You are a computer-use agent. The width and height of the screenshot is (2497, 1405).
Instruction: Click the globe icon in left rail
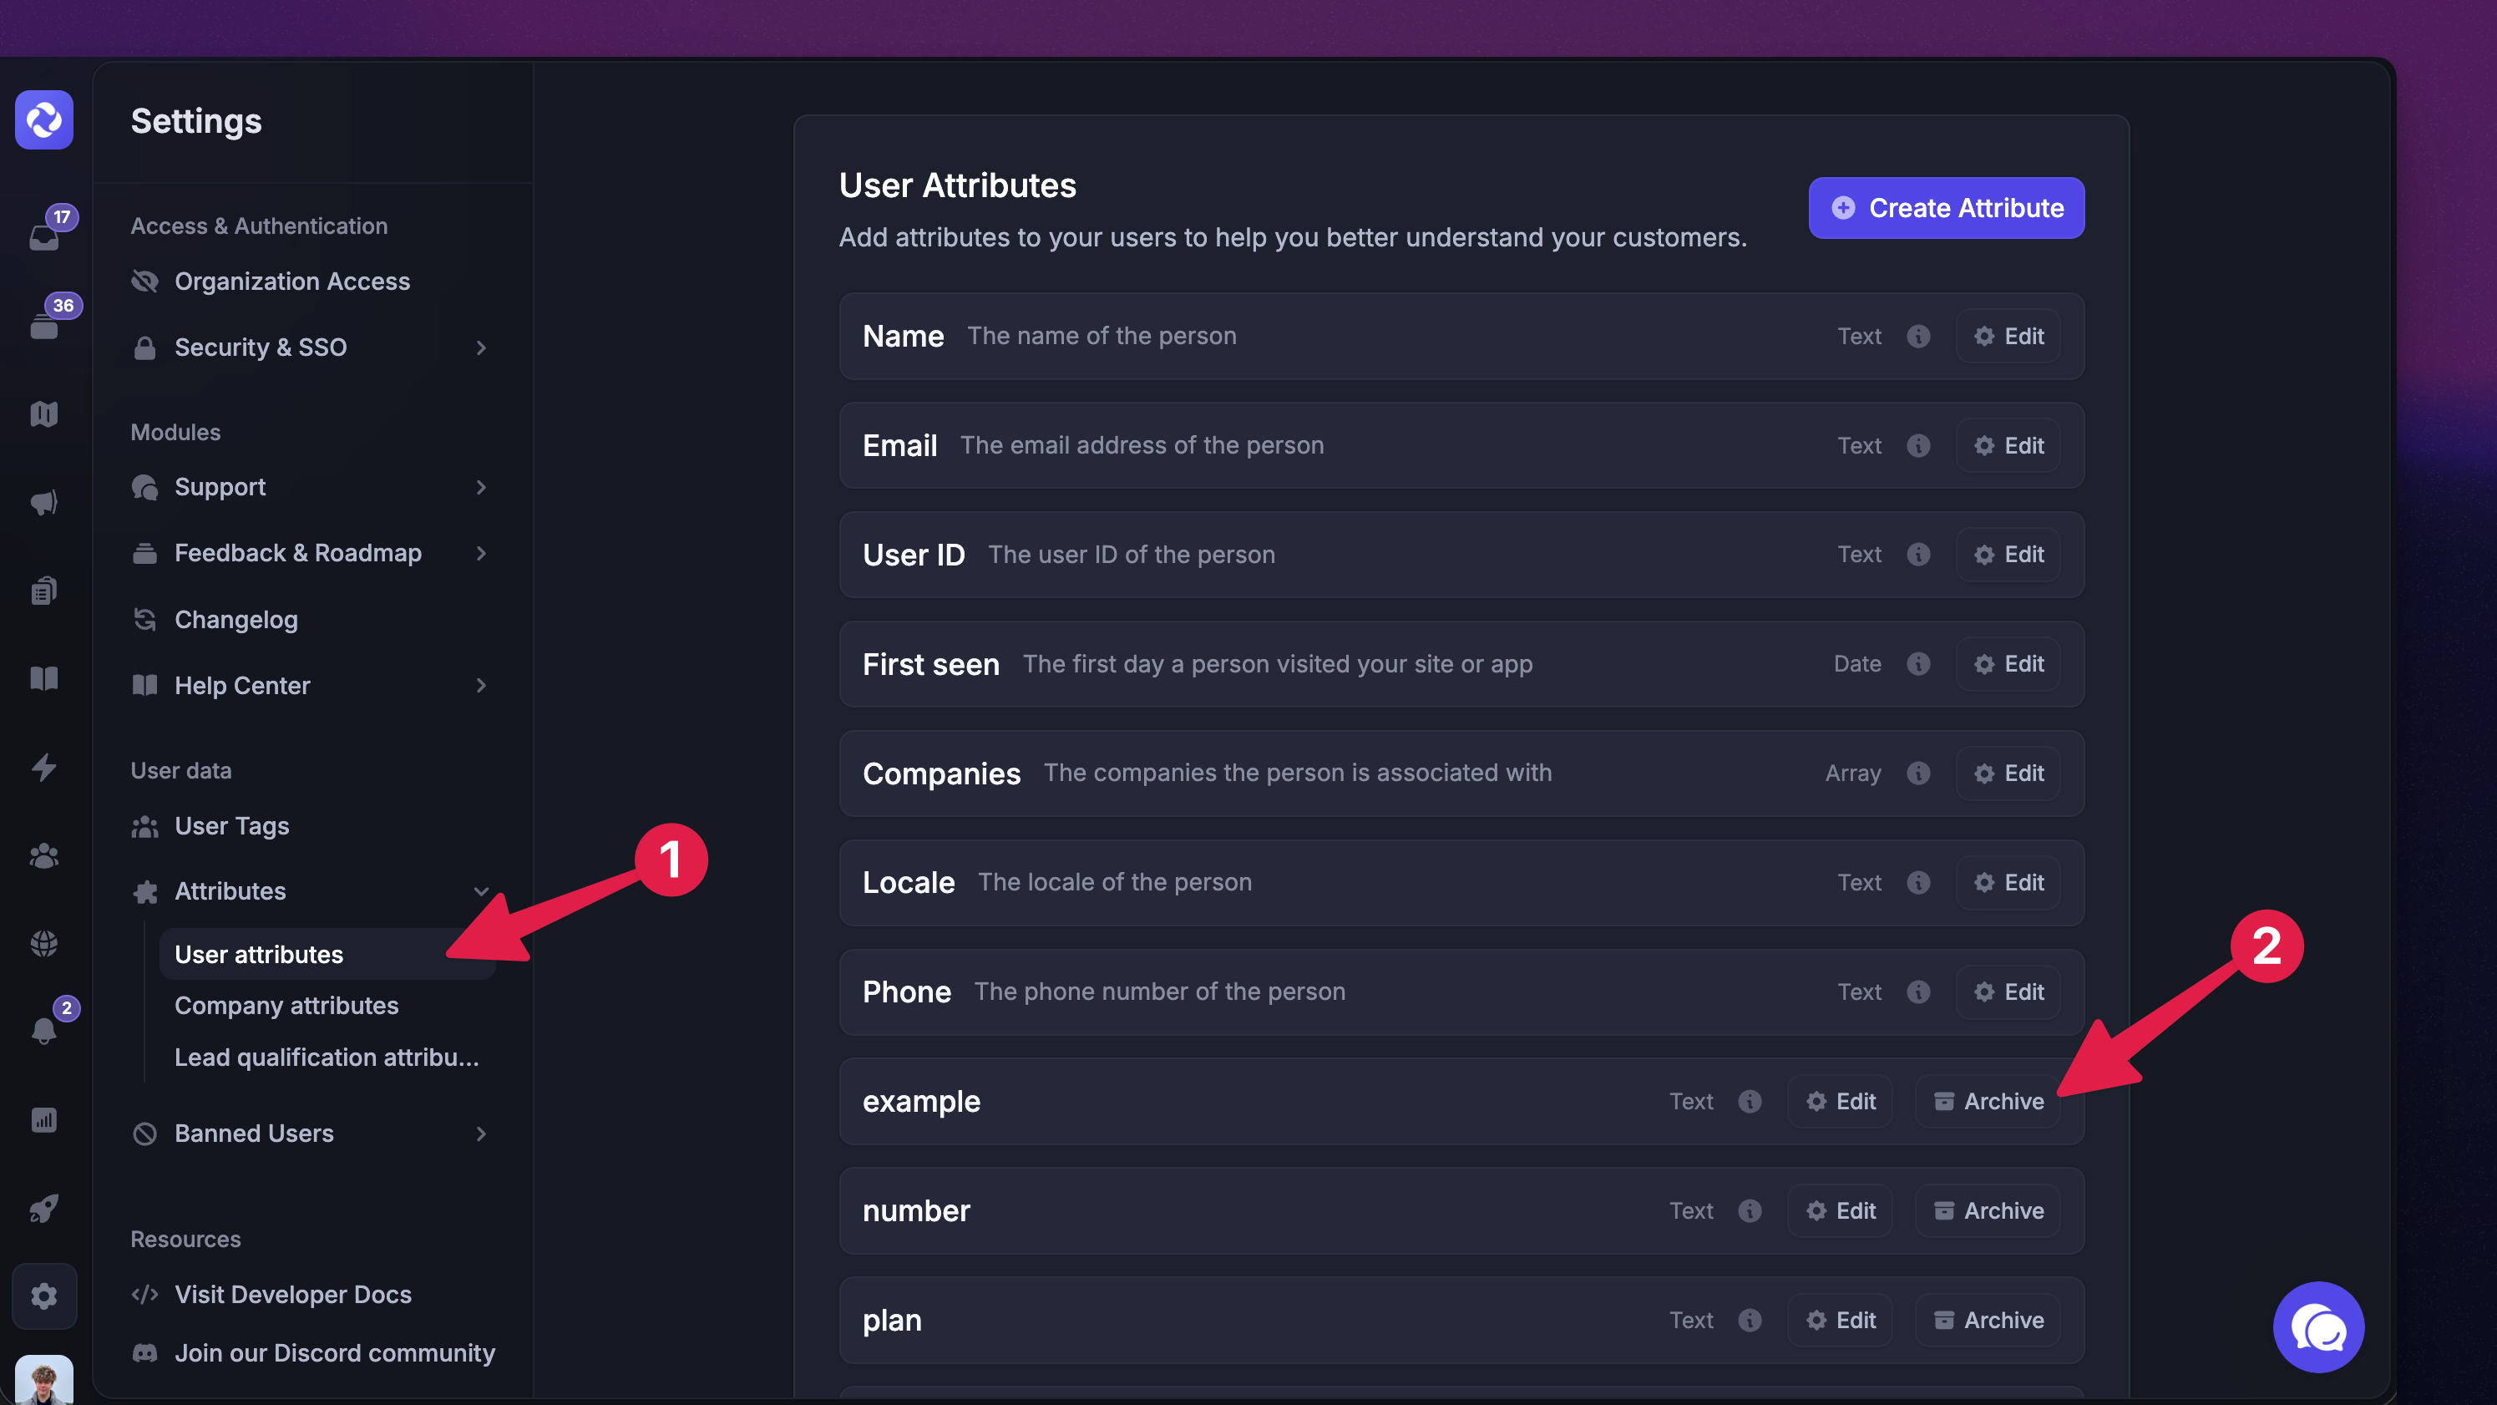tap(43, 943)
